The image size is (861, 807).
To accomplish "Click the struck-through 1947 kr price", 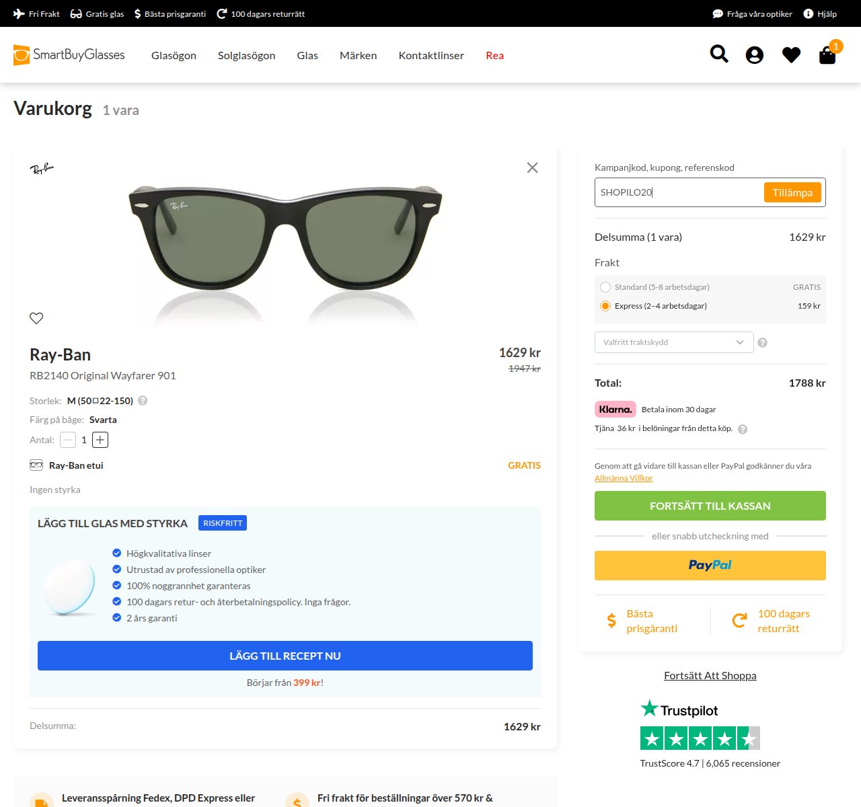I will click(525, 369).
